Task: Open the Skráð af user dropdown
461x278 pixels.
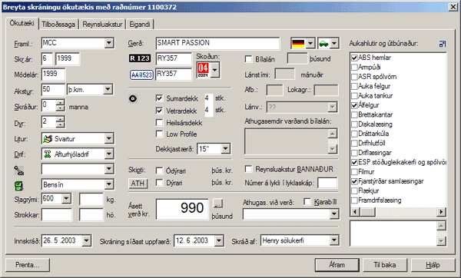Action: [x=334, y=240]
